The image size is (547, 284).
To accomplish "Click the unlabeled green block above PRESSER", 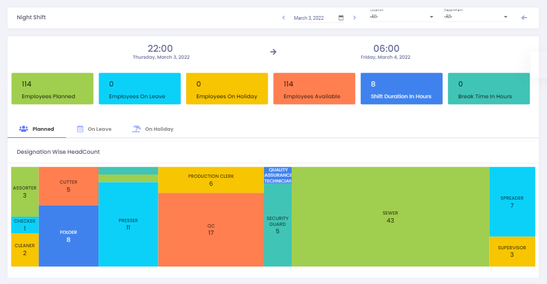I will point(128,178).
